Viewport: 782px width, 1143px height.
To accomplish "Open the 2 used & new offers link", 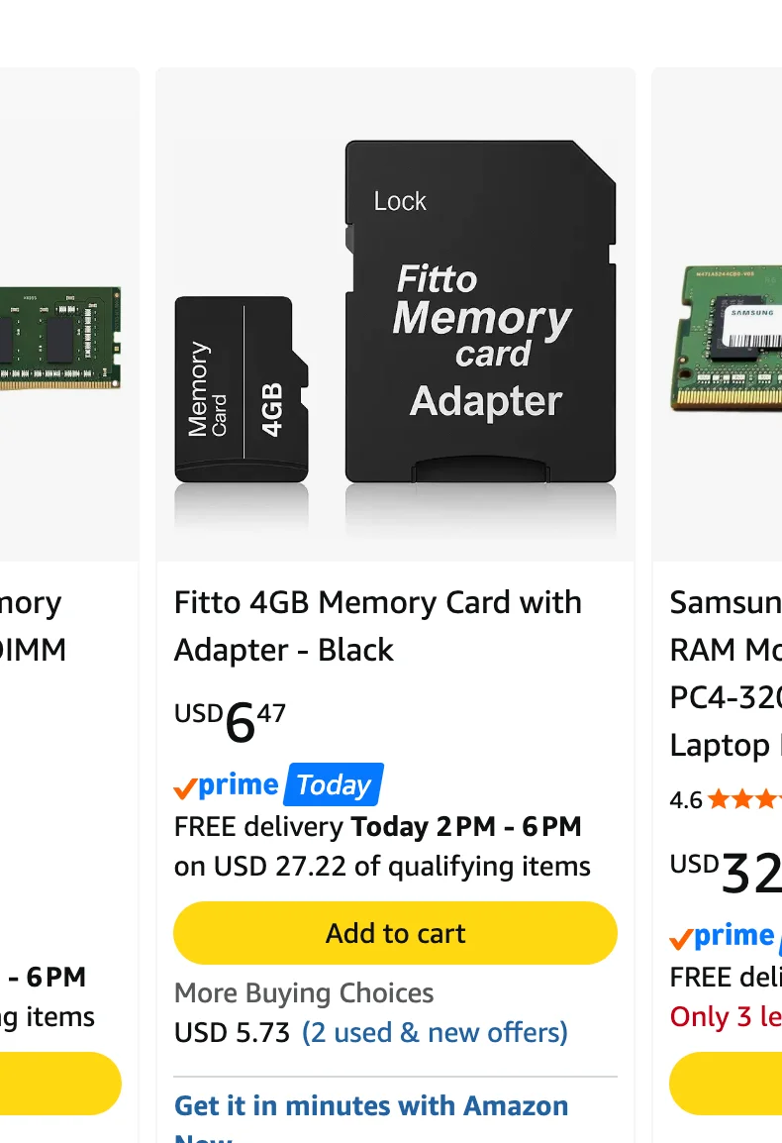I will click(435, 1032).
